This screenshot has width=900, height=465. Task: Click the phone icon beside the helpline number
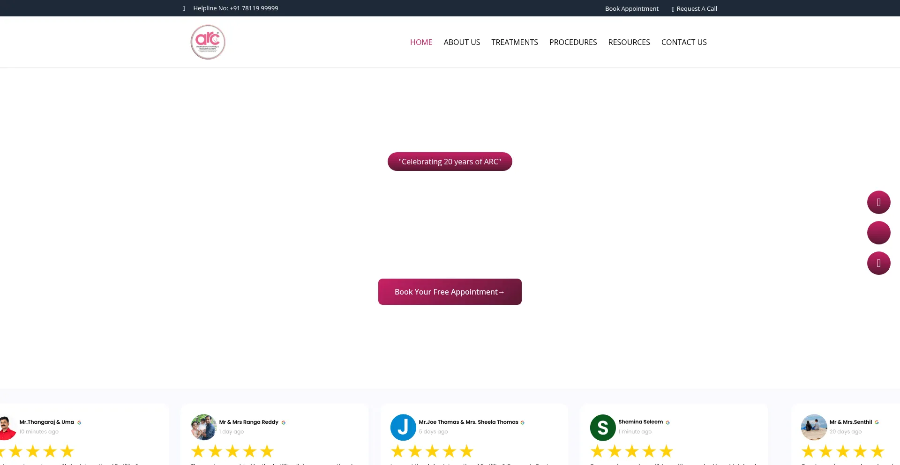(x=183, y=8)
